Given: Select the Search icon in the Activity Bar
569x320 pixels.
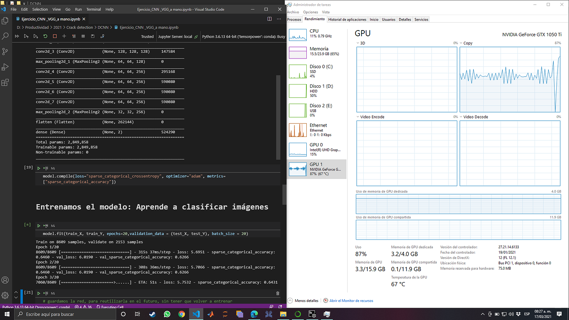Looking at the screenshot, I should point(5,35).
